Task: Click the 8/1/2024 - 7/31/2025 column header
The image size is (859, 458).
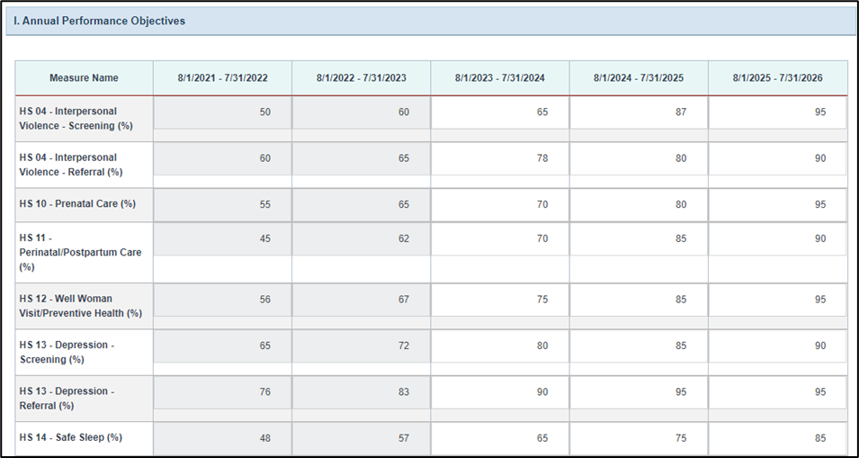Action: (x=639, y=77)
